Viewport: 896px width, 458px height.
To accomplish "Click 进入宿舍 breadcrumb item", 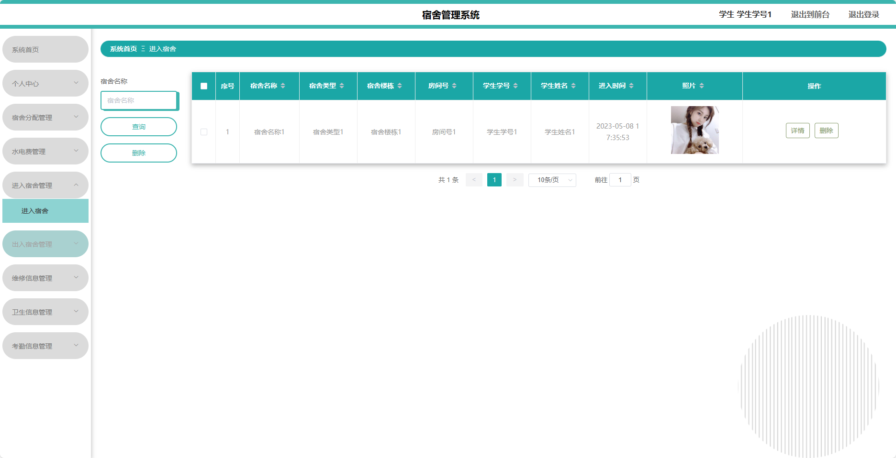I will click(163, 49).
